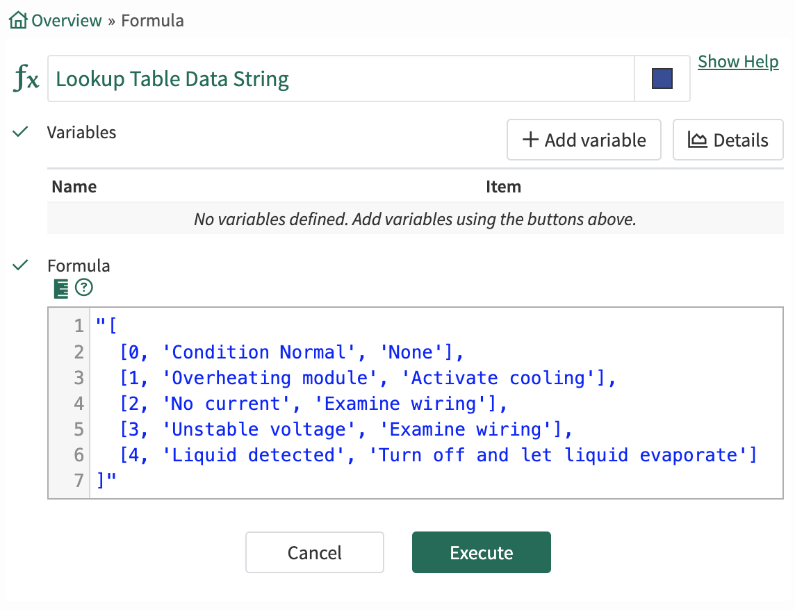Screen dimensions: 795x610
Task: Click the Formula breadcrumb label
Action: [153, 21]
